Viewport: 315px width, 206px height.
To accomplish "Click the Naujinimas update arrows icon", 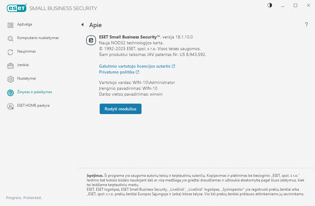I will [x=10, y=52].
